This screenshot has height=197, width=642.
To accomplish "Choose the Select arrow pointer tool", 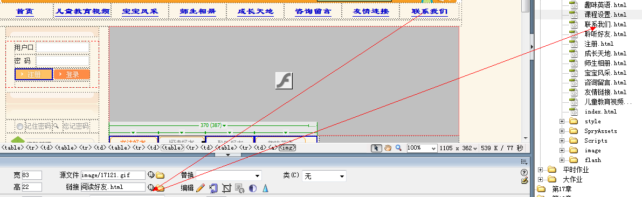I will (377, 148).
